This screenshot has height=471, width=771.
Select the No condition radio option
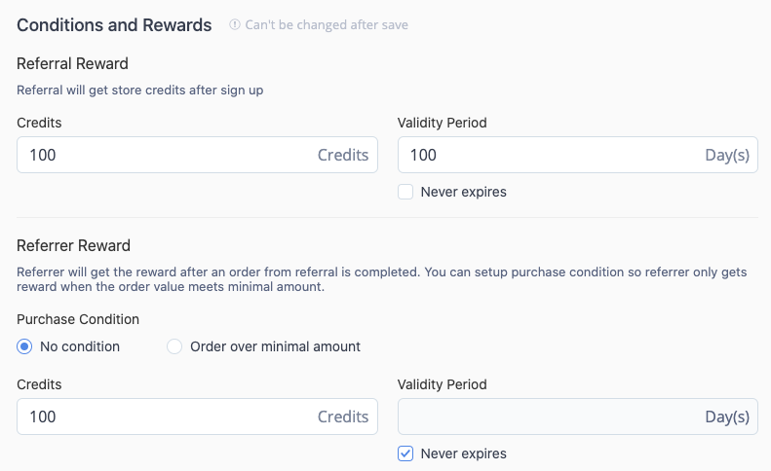[24, 346]
